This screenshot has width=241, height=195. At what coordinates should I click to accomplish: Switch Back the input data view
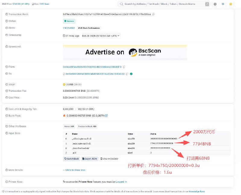tap(71, 159)
